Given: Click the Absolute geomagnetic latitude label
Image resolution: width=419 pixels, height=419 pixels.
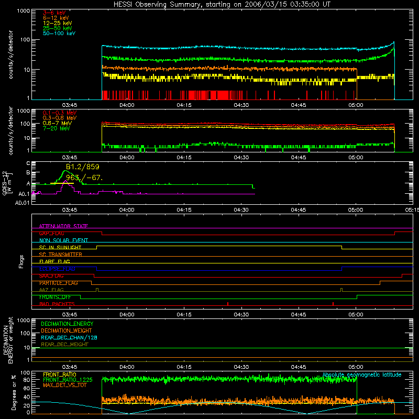Looking at the screenshot, I should (362, 374).
